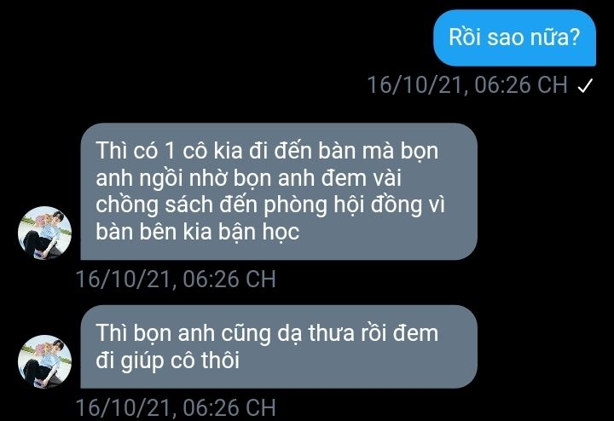
Task: Click the 'CH' label in the top-right timestamp
Action: pos(552,84)
